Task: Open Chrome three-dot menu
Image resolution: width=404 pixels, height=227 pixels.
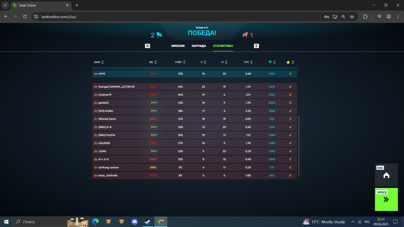Action: [x=398, y=17]
